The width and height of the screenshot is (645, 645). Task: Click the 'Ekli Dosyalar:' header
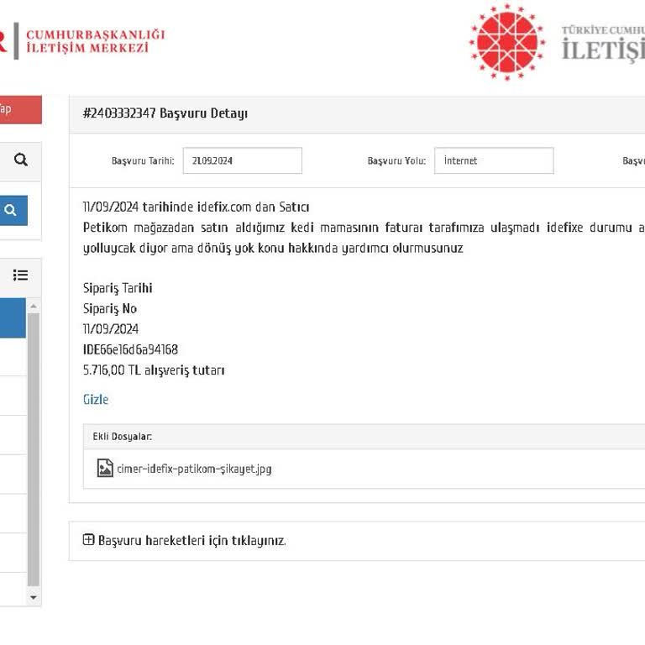(x=122, y=437)
